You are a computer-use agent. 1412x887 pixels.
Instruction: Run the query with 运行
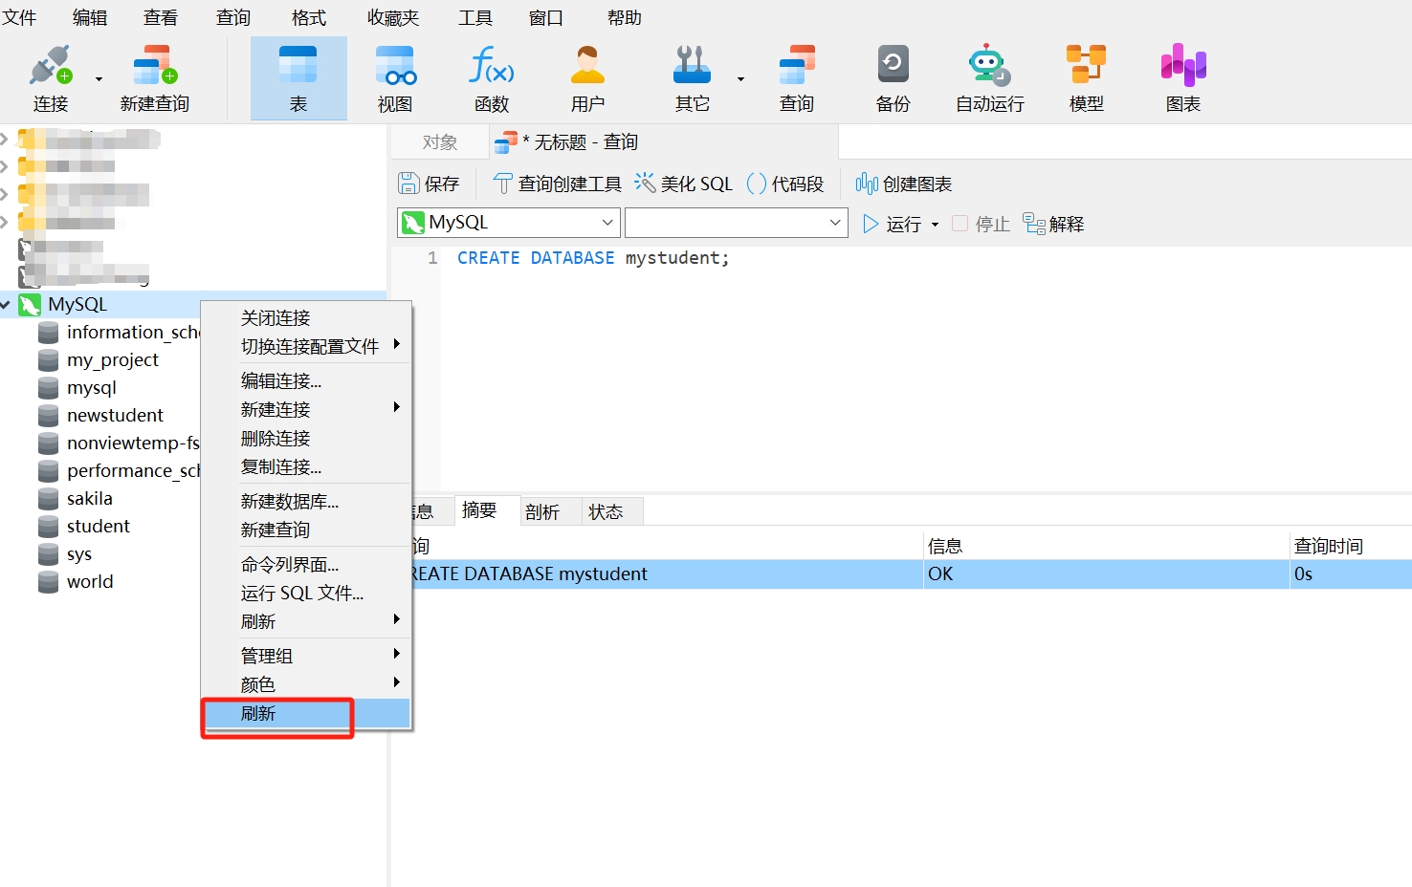(892, 224)
